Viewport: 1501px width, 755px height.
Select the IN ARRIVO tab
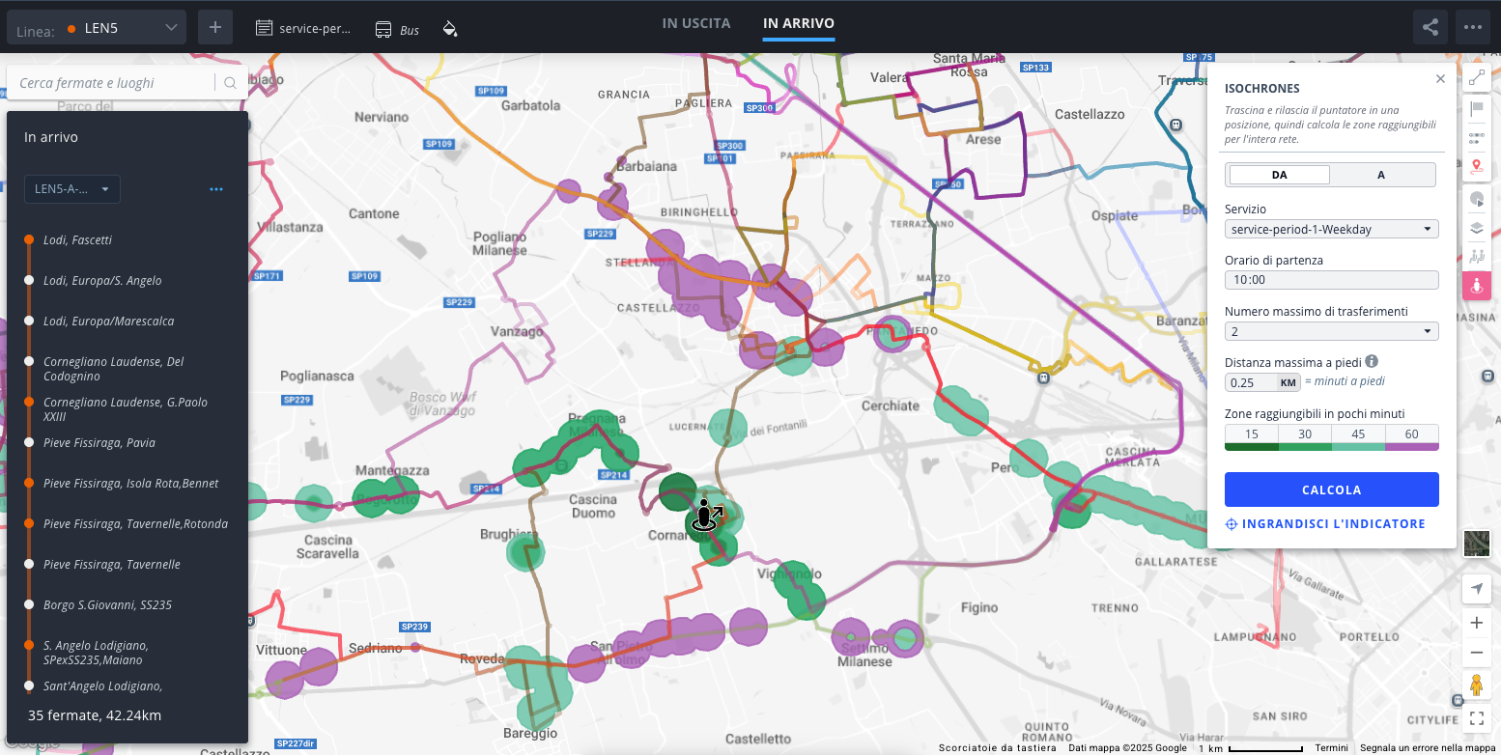(x=798, y=24)
